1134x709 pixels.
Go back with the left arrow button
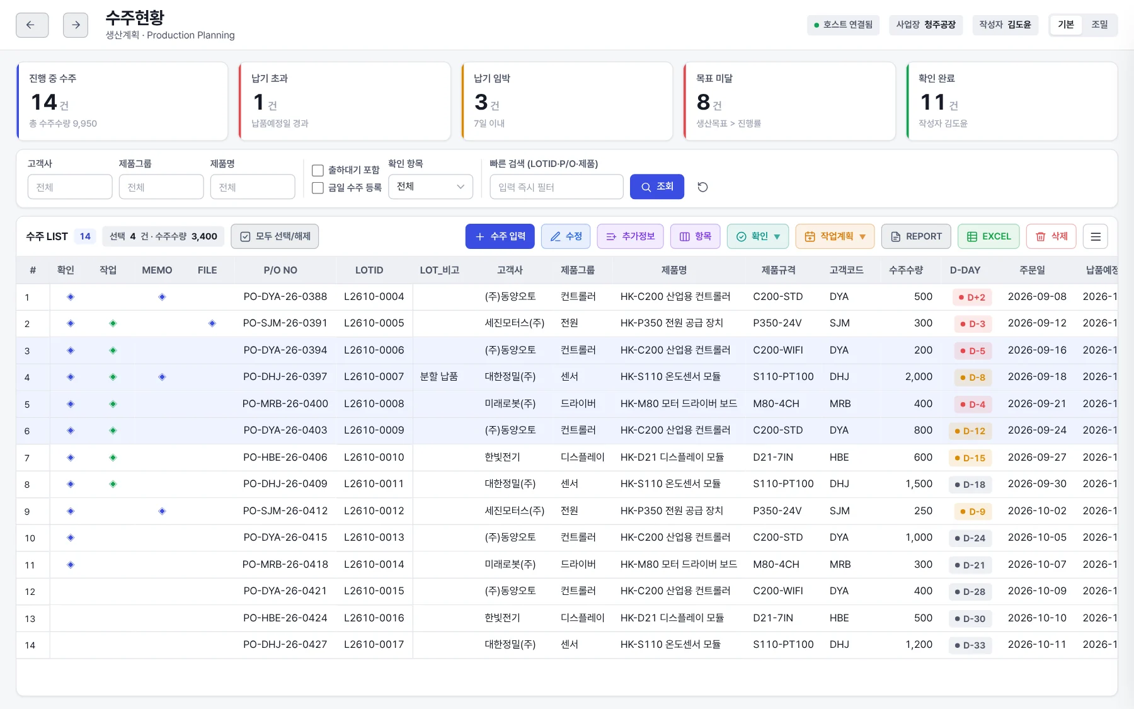tap(32, 25)
